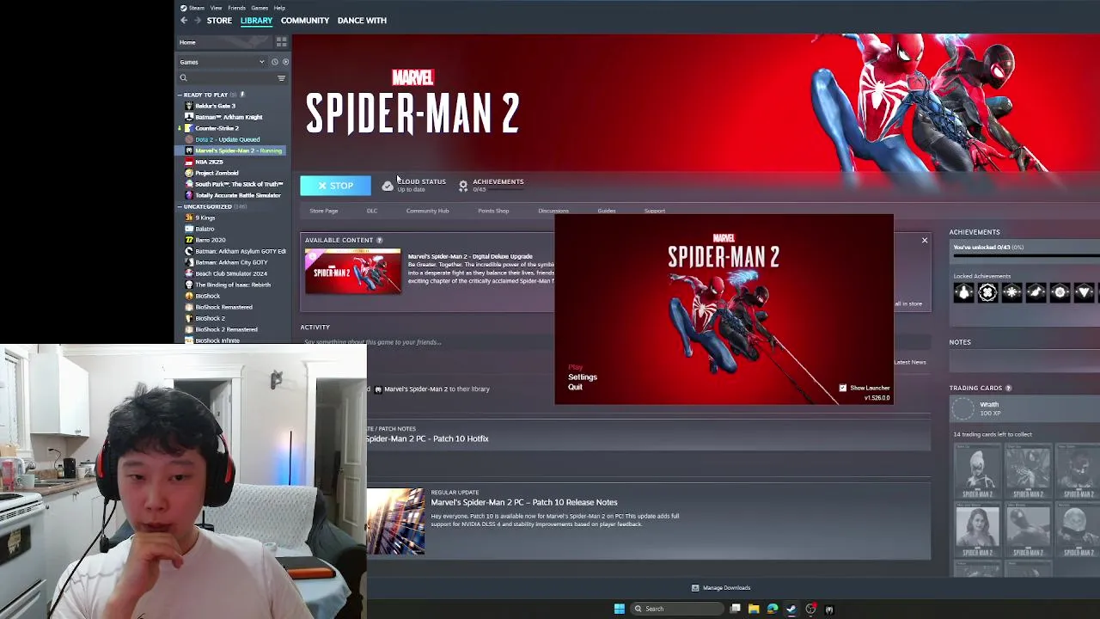This screenshot has width=1100, height=619.
Task: Select Dota 2 - Update Queued
Action: pos(227,139)
